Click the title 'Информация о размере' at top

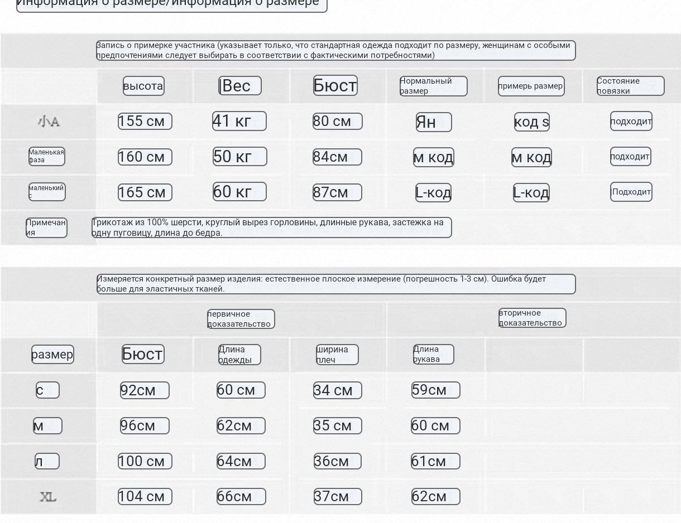171,3
